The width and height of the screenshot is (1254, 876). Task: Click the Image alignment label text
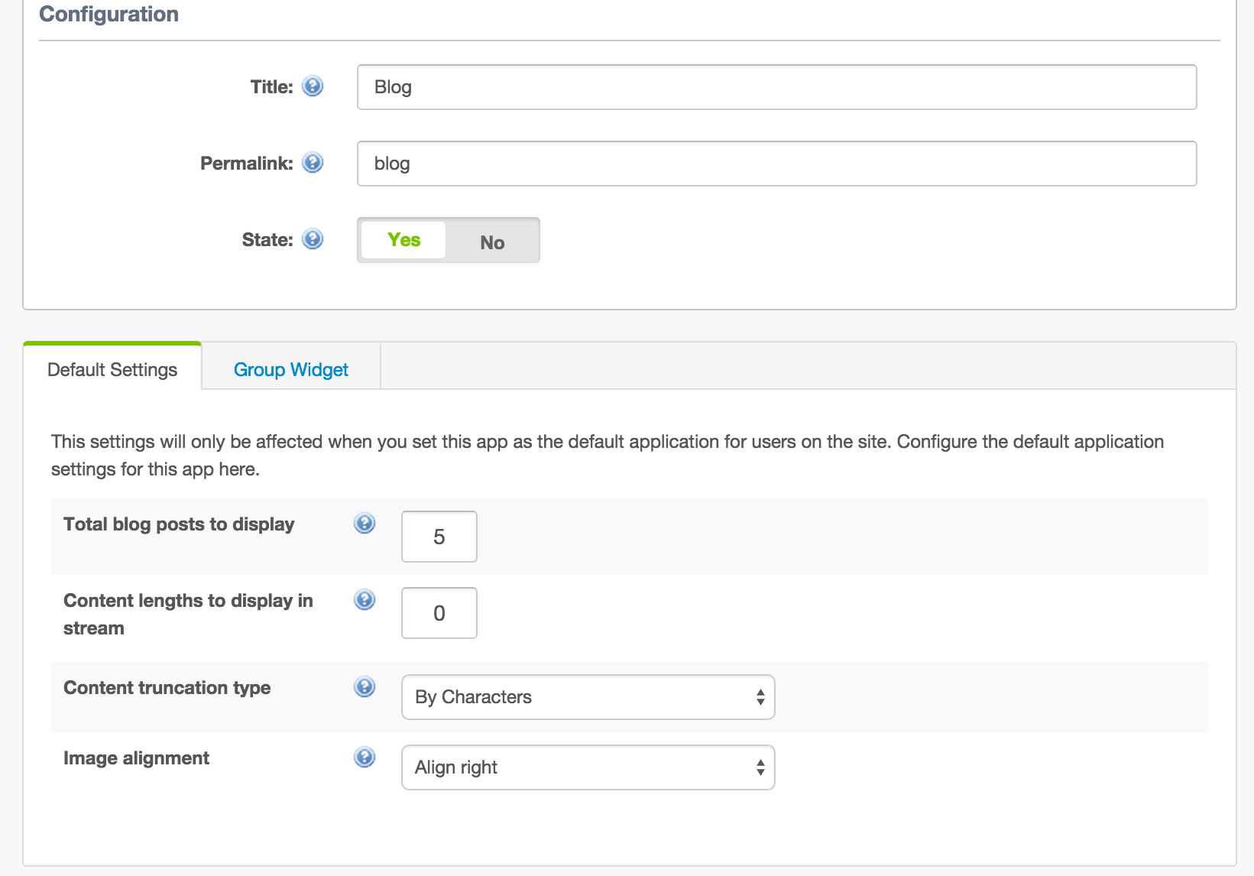pyautogui.click(x=136, y=758)
